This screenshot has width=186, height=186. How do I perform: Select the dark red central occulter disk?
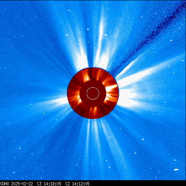93,93
